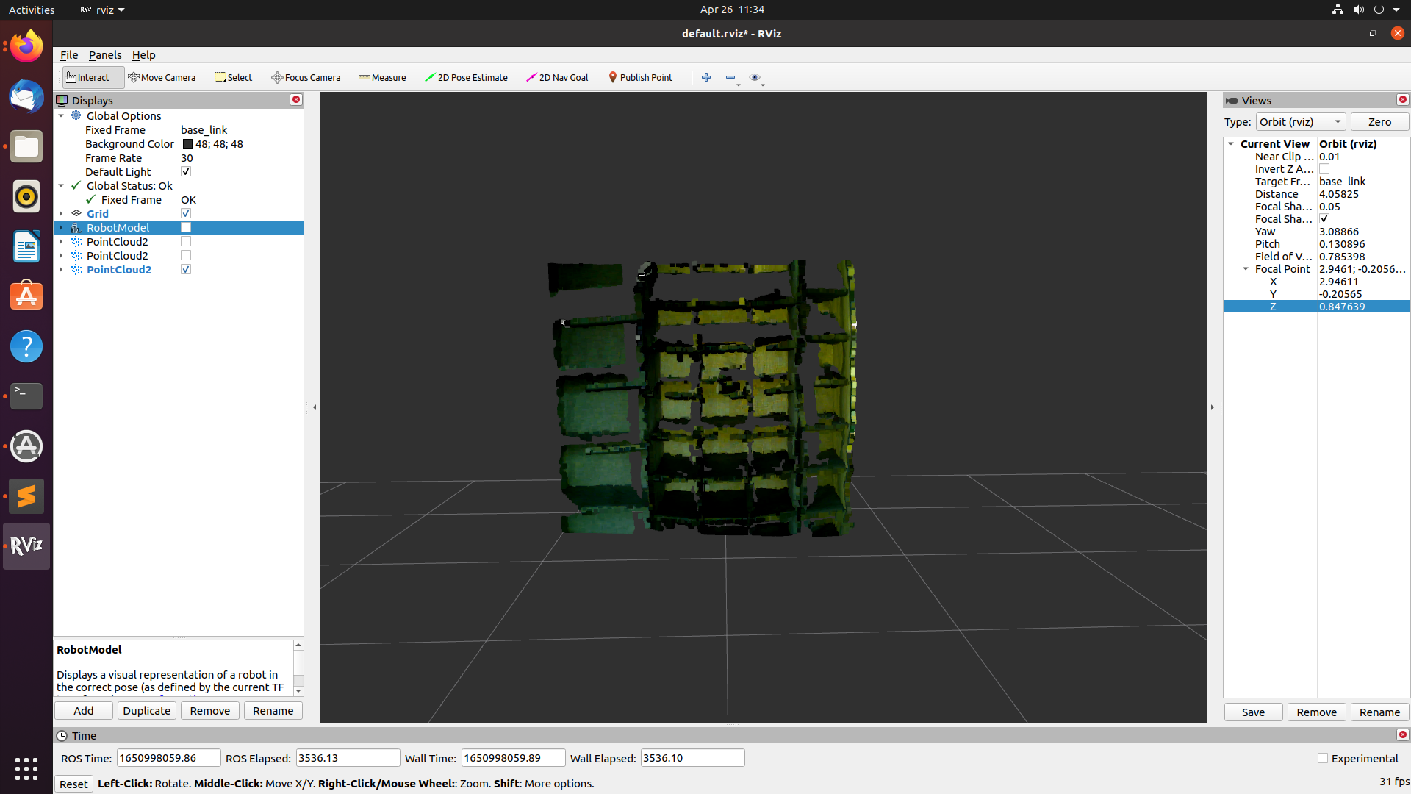Reset the time with Reset button
The width and height of the screenshot is (1411, 794).
tap(73, 784)
